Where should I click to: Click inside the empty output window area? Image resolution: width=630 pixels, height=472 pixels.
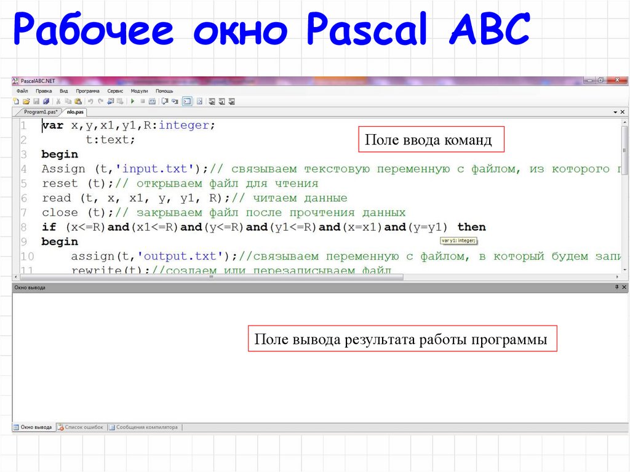(x=320, y=357)
